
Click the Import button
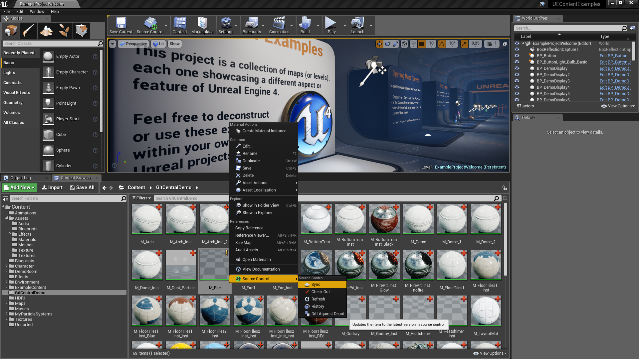[x=52, y=187]
